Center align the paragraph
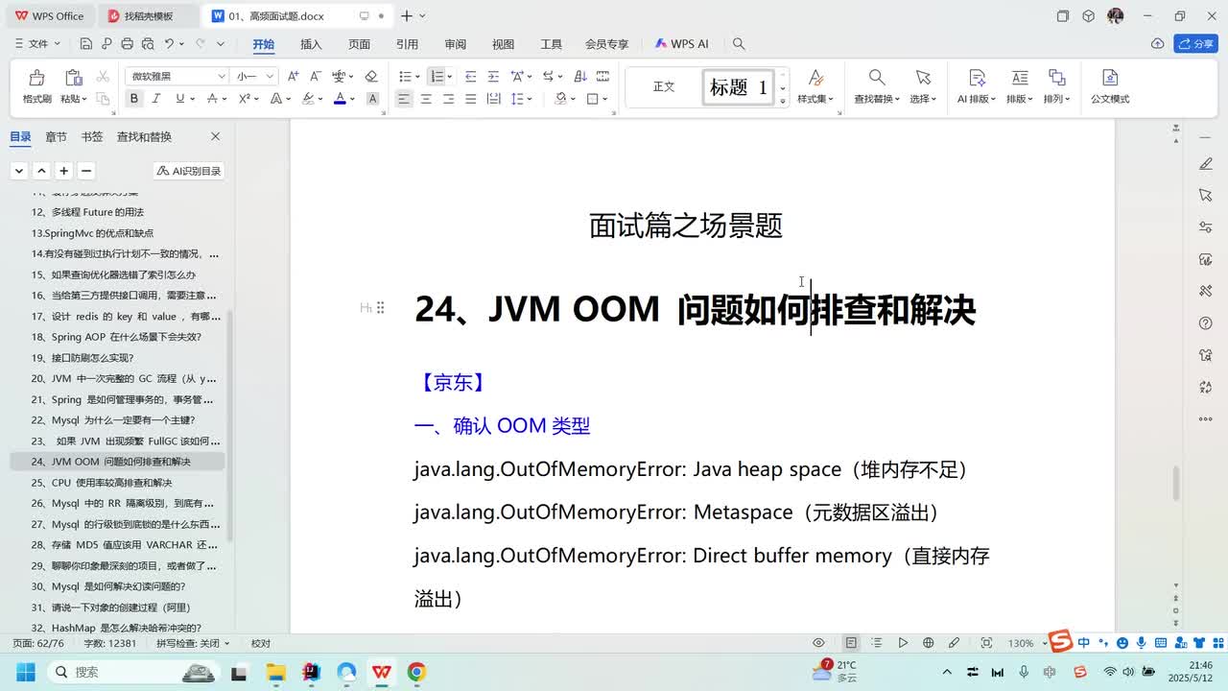1228x691 pixels. pyautogui.click(x=426, y=99)
